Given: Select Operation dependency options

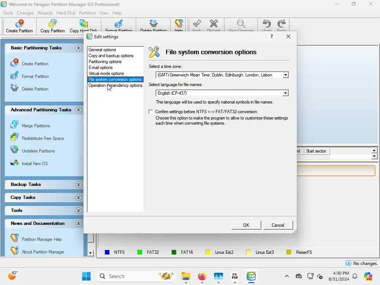Looking at the screenshot, I should pos(115,85).
